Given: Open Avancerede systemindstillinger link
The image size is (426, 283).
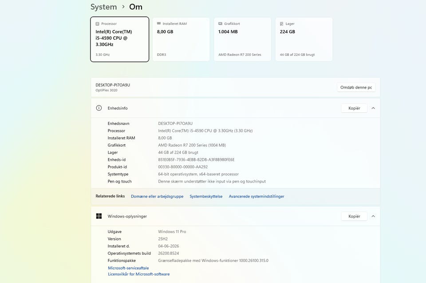Looking at the screenshot, I should (x=256, y=197).
